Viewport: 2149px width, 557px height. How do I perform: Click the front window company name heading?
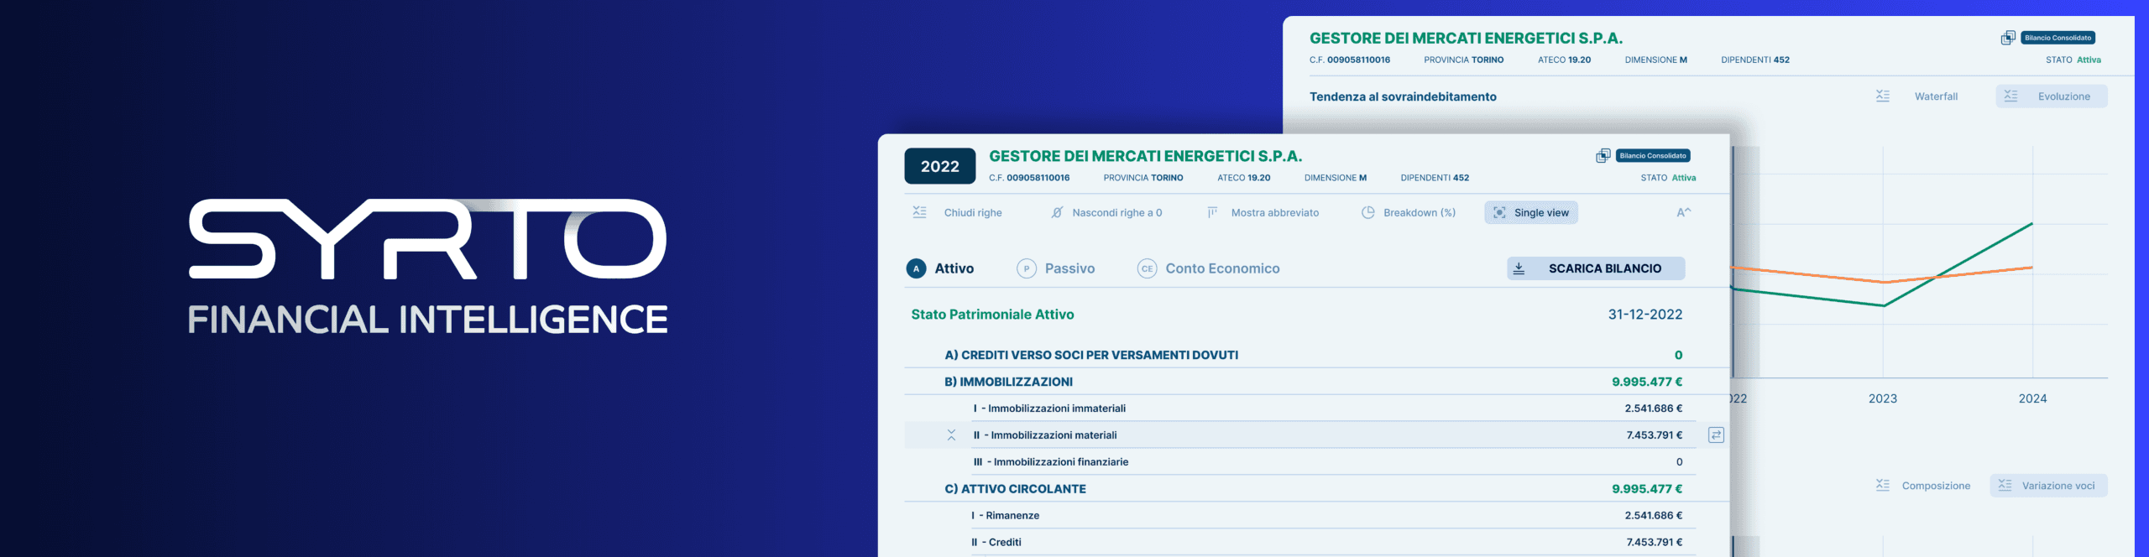[1145, 156]
